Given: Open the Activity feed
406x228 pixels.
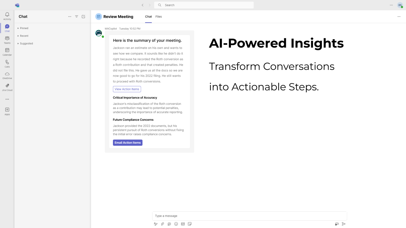Looking at the screenshot, I should pyautogui.click(x=7, y=16).
